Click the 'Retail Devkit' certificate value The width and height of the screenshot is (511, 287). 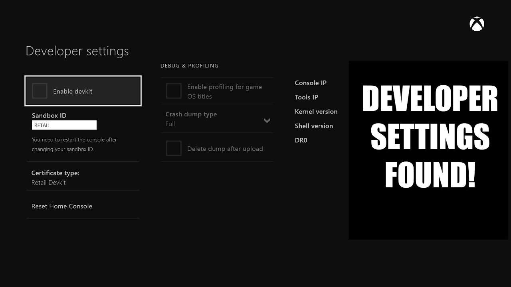pos(49,183)
